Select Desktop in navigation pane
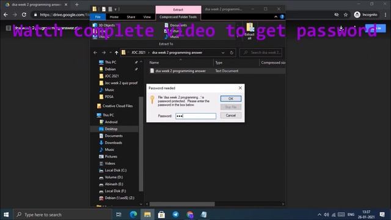The image size is (391, 220). 111,129
